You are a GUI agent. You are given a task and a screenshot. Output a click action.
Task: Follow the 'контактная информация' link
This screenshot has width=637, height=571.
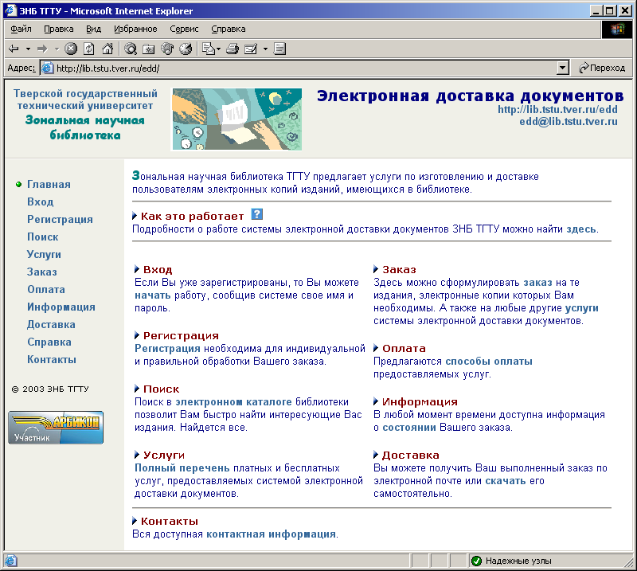[x=271, y=534]
